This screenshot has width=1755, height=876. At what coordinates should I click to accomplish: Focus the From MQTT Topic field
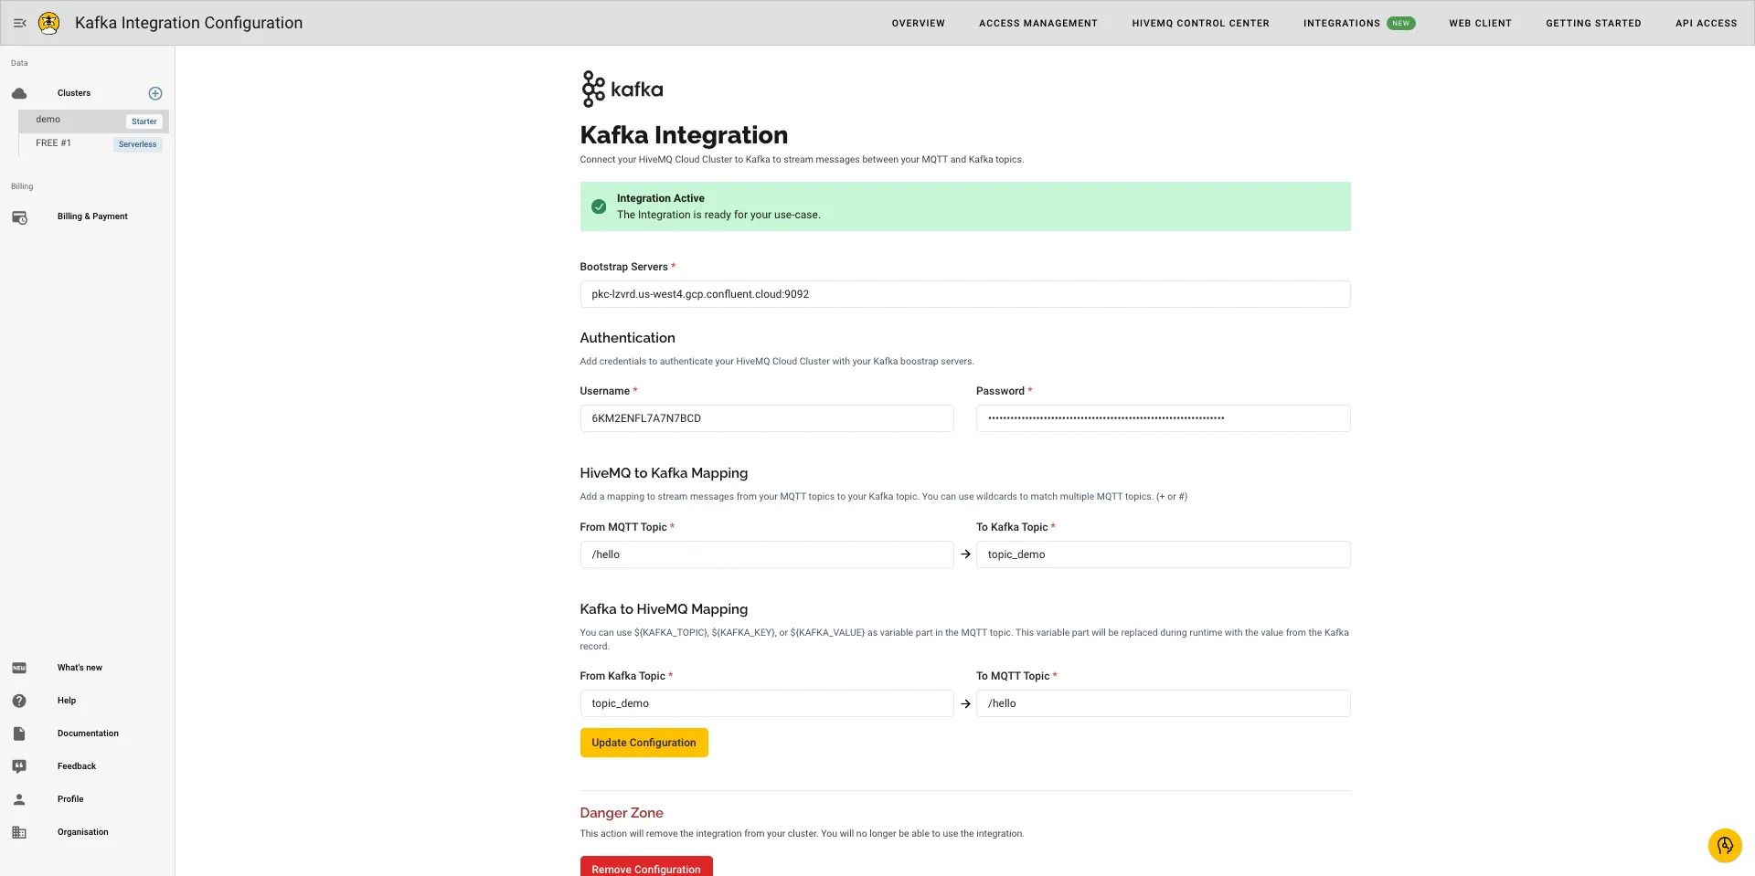[767, 554]
